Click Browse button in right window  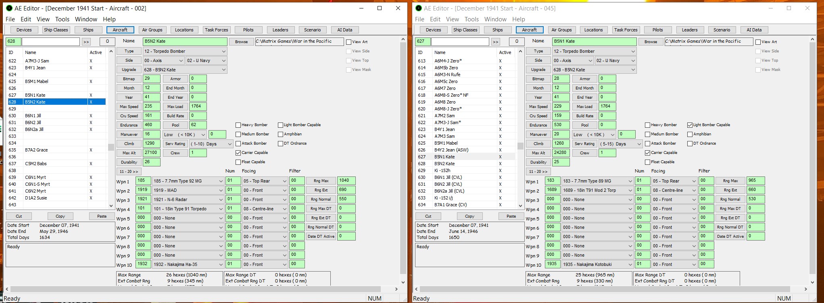651,42
